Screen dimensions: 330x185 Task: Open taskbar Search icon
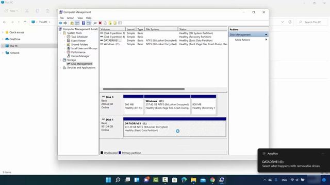pyautogui.click(x=118, y=180)
